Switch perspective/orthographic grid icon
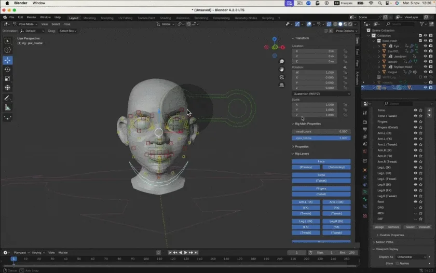The image size is (436, 273). point(282,85)
